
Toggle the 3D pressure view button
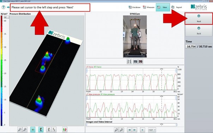[33, 129]
